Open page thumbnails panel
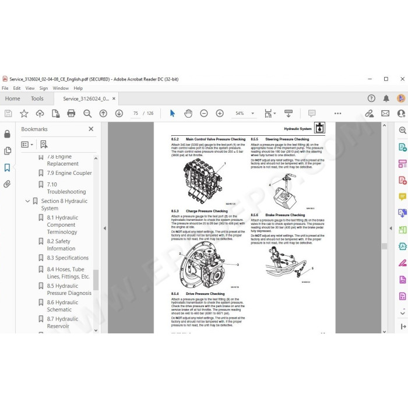This screenshot has height=408, width=408. point(7,151)
